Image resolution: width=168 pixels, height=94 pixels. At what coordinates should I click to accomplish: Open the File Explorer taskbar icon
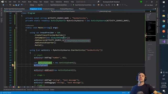coord(164,16)
